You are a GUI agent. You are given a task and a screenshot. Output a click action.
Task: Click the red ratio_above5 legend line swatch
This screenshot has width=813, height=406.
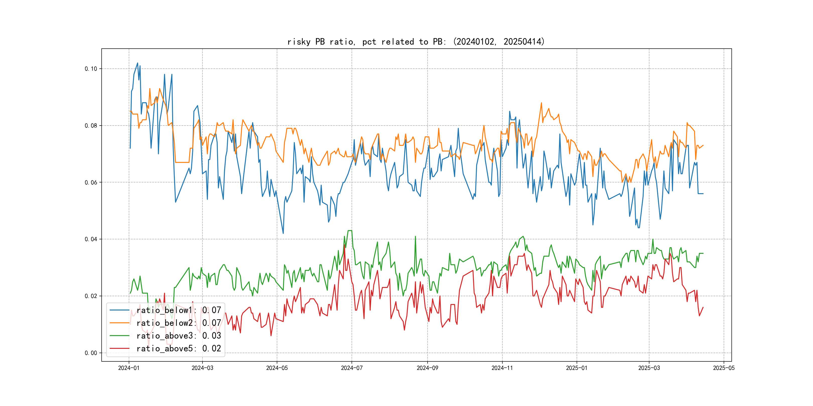pos(119,348)
